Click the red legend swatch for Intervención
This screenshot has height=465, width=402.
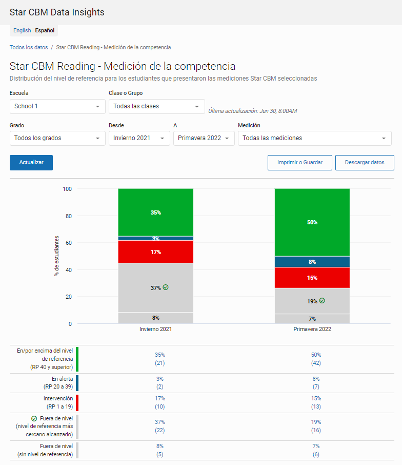77,403
